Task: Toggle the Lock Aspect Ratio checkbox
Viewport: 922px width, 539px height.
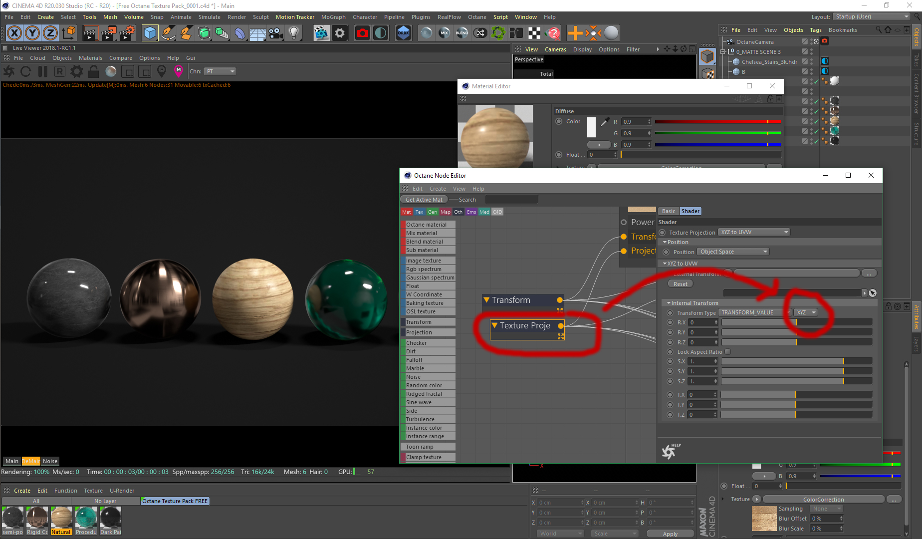Action: [x=727, y=352]
